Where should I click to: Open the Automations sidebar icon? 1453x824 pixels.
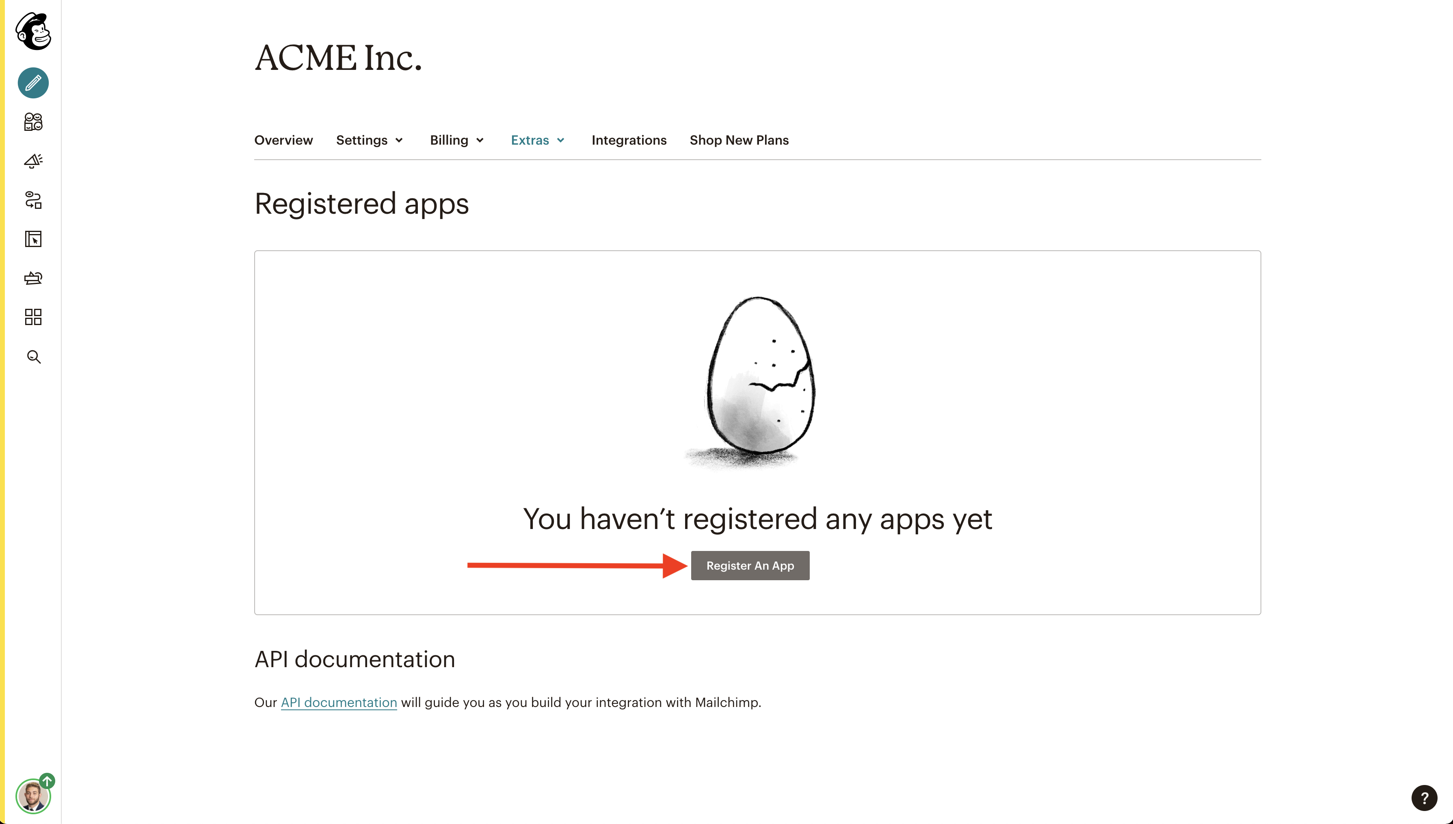(x=33, y=200)
